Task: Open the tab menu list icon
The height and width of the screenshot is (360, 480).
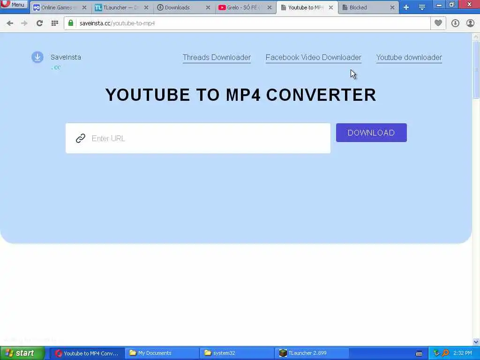Action: pos(422,7)
